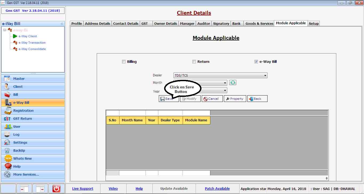Click the Month Name column header

(132, 120)
